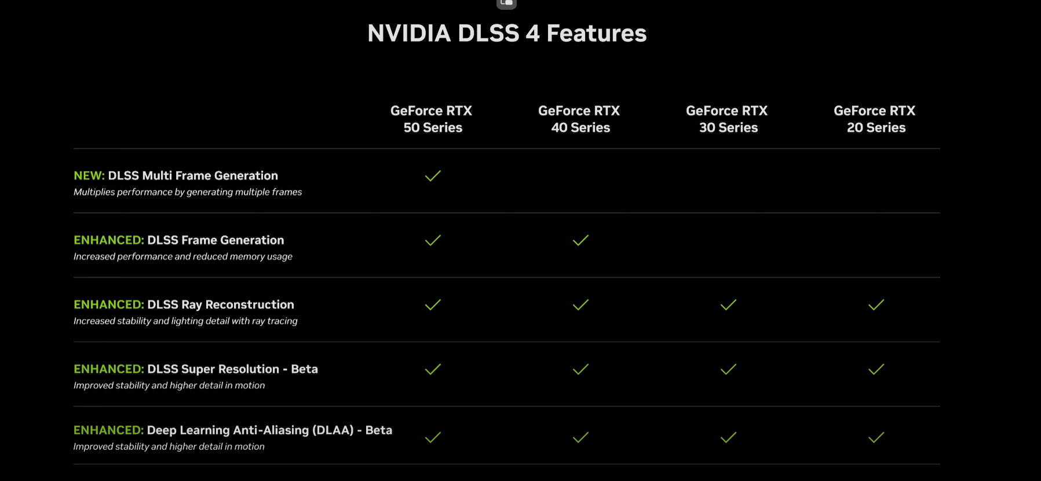Select the GeForce RTX 40 Series column header
This screenshot has width=1041, height=481.
(x=579, y=119)
